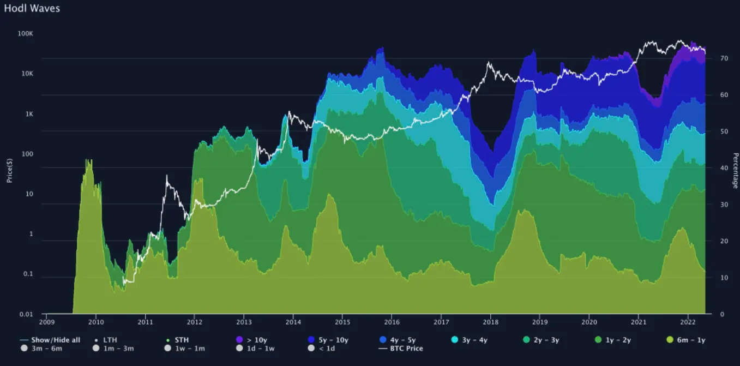The width and height of the screenshot is (740, 366).
Task: Toggle the purple > 10y legend dot
Action: 239,339
